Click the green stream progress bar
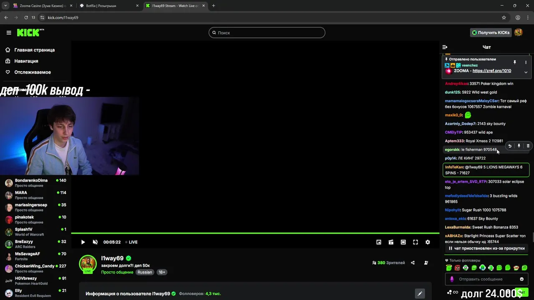Image resolution: width=534 pixels, height=300 pixels. coord(255,233)
